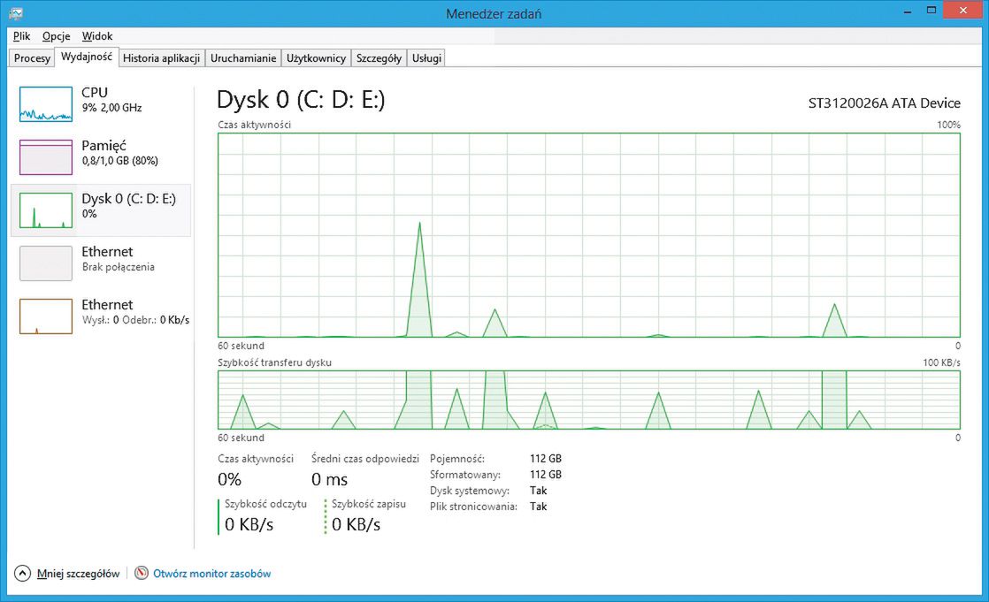The height and width of the screenshot is (602, 989).
Task: Minimize the Menedżer zadań window
Action: pos(908,11)
